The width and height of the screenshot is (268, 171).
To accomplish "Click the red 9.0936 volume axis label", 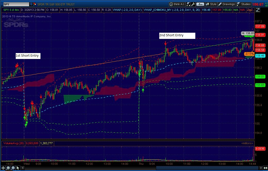I will pyautogui.click(x=260, y=149).
